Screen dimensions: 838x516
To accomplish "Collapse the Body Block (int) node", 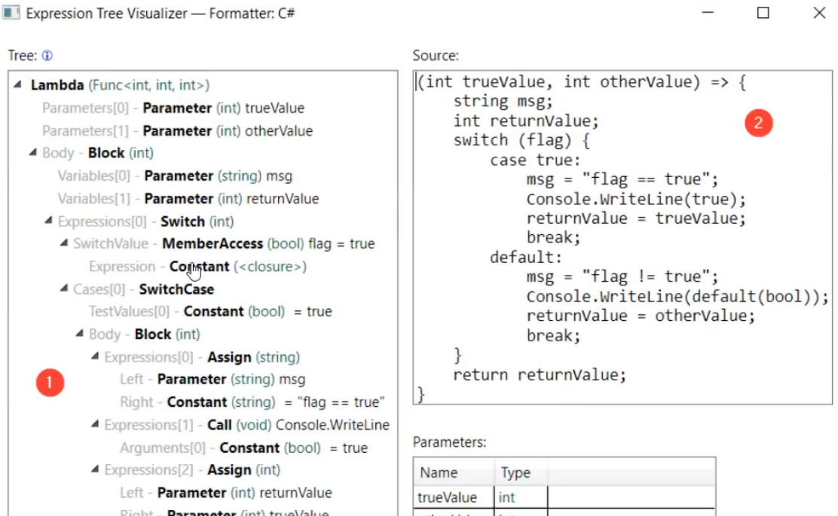I will click(x=33, y=154).
